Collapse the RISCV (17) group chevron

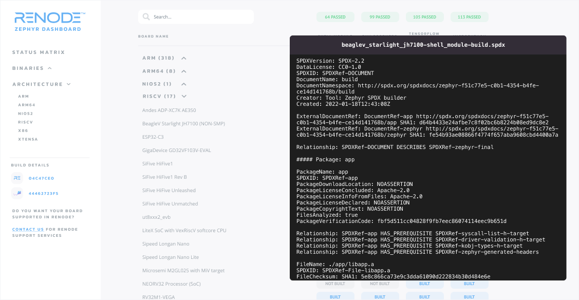[x=184, y=96]
